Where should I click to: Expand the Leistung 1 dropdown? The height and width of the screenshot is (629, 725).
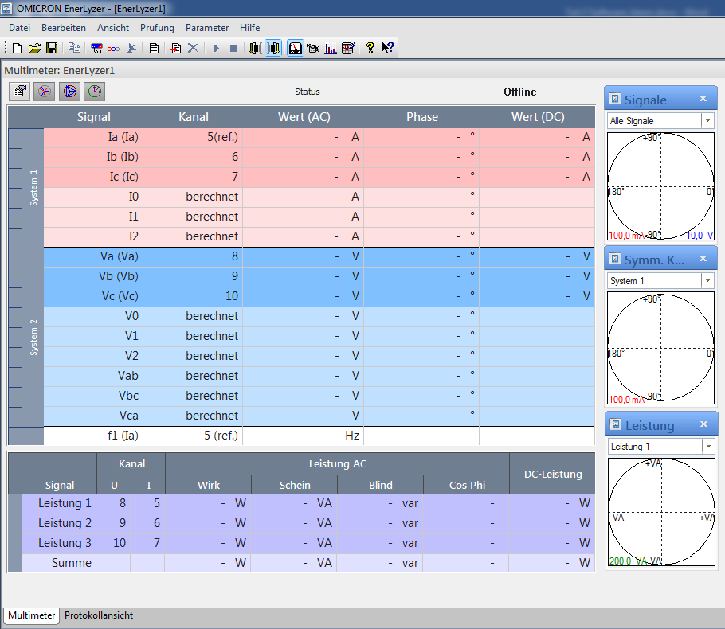pos(708,446)
